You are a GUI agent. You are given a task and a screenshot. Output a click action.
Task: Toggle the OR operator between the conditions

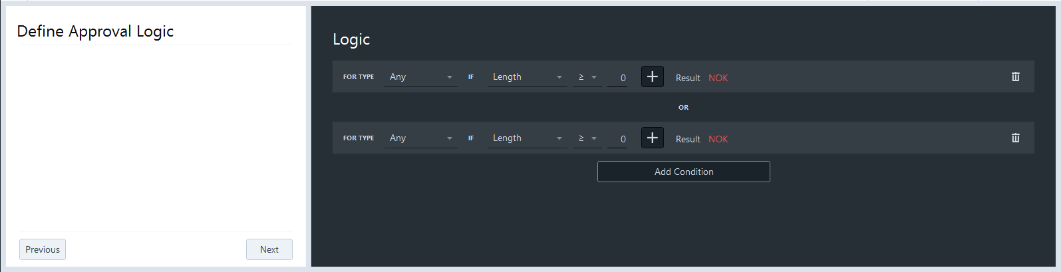[683, 107]
